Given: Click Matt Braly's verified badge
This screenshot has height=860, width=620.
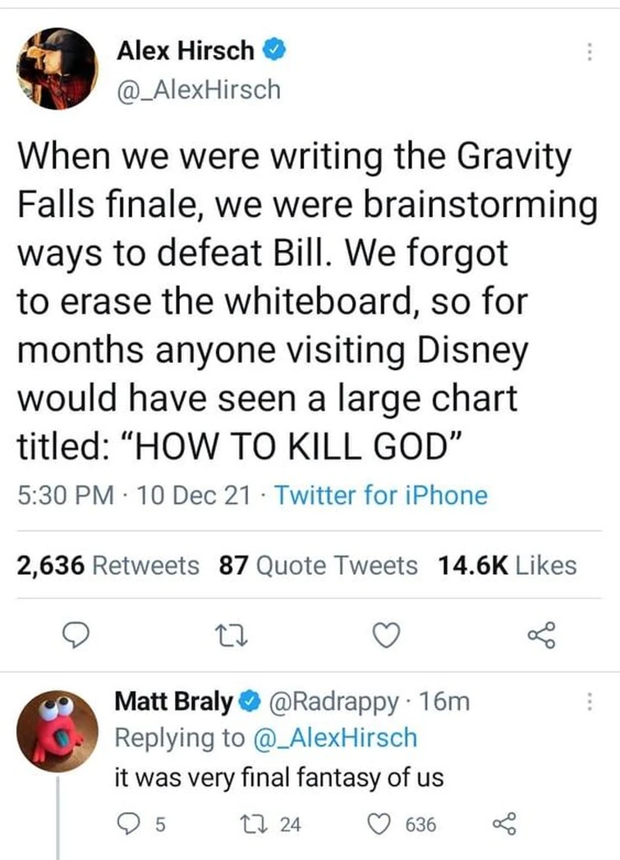Looking at the screenshot, I should point(248,702).
